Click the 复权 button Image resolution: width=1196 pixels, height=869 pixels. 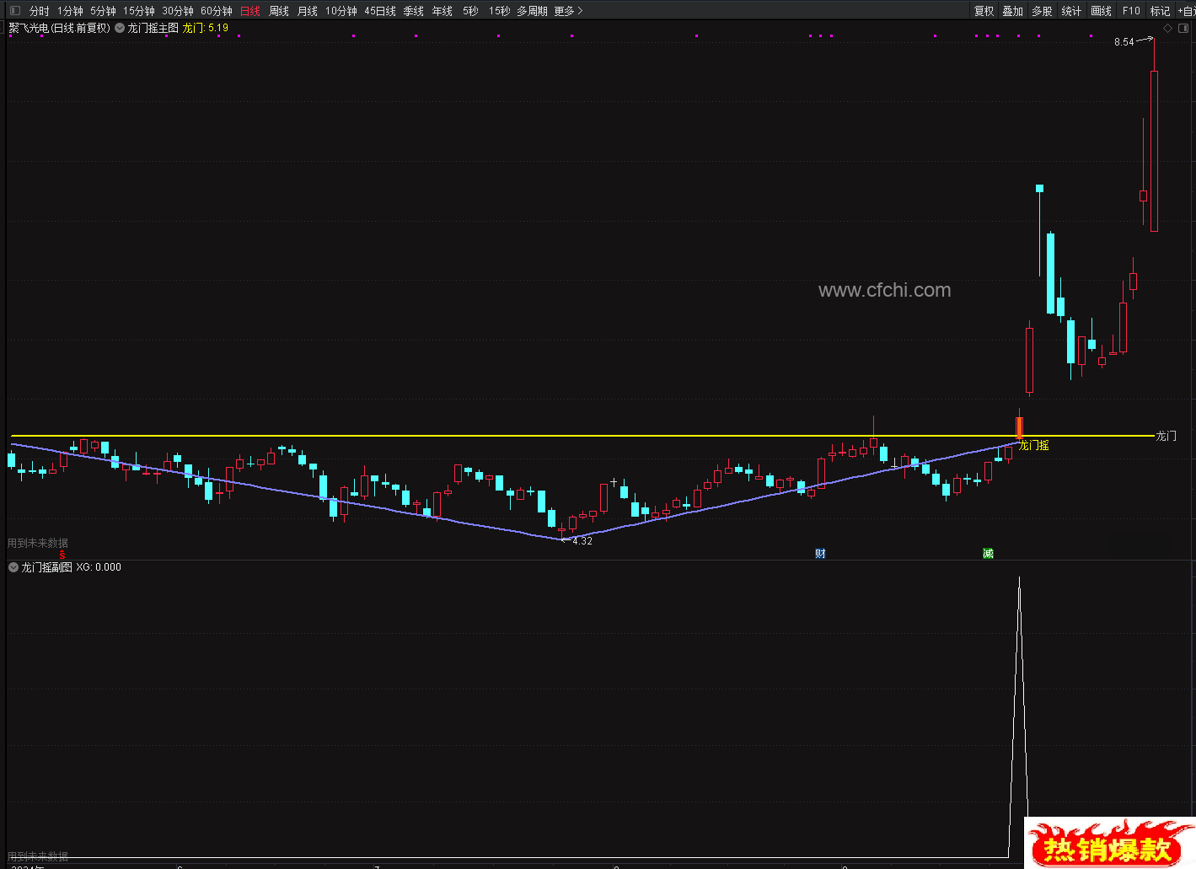point(984,11)
